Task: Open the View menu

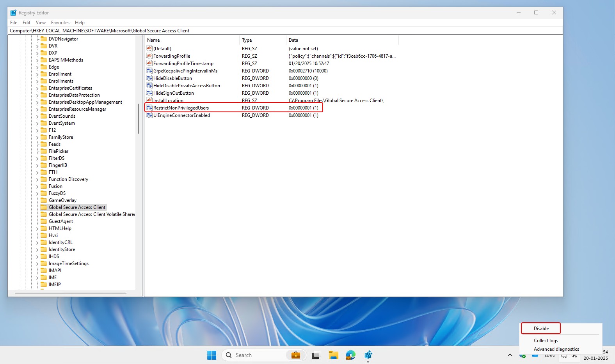Action: (x=41, y=23)
